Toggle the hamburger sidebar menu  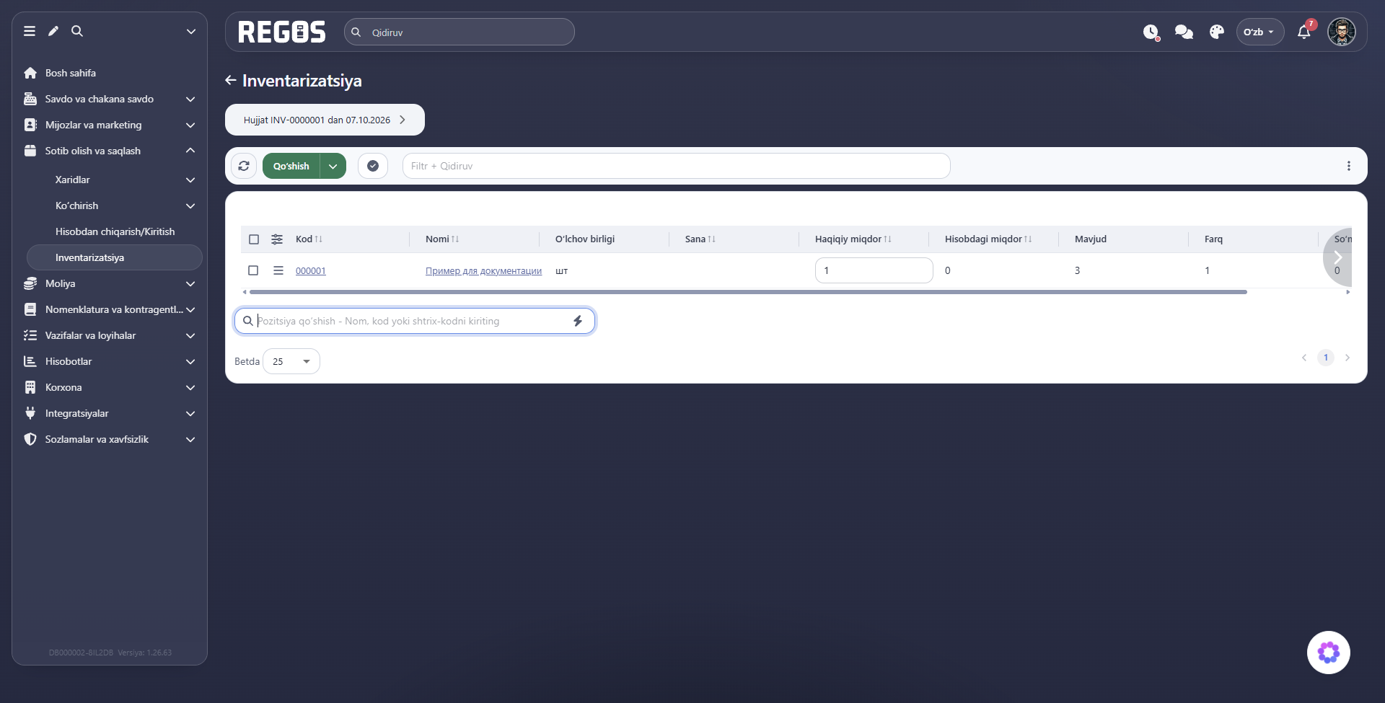tap(30, 31)
